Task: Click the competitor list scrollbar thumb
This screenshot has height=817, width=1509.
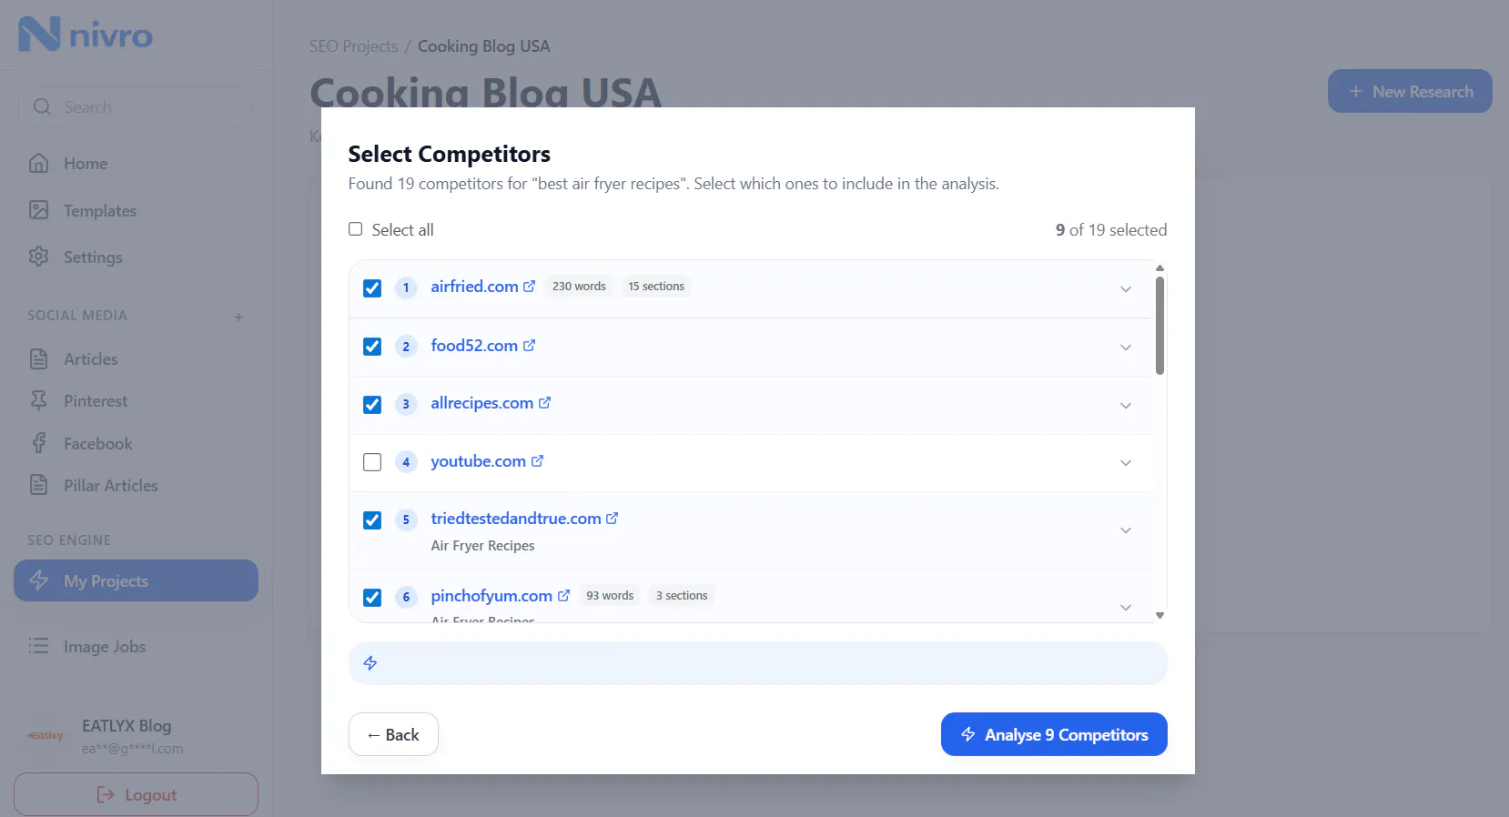Action: (1160, 326)
